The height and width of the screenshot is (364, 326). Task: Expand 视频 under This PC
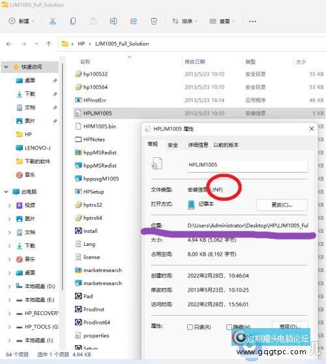coord(9,205)
